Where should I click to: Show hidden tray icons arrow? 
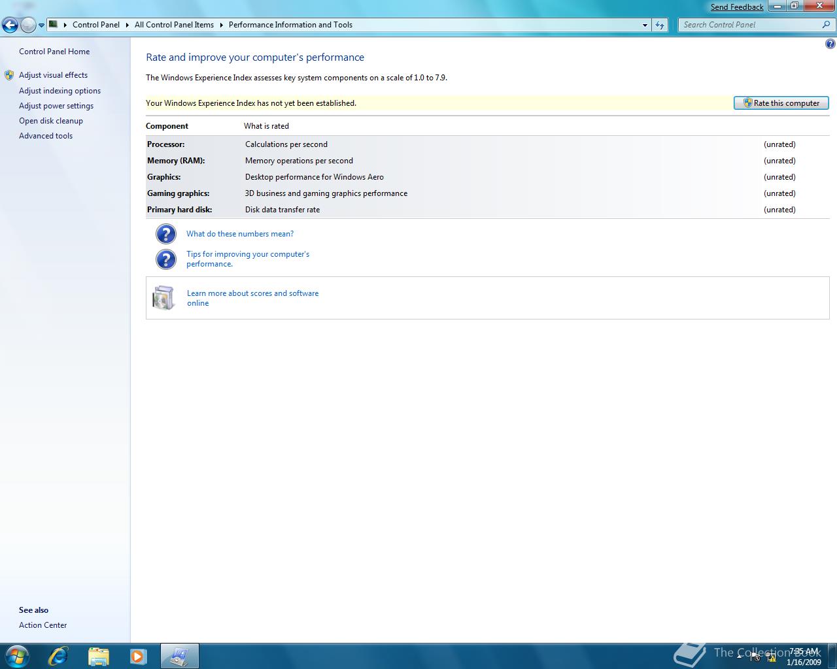pyautogui.click(x=740, y=656)
